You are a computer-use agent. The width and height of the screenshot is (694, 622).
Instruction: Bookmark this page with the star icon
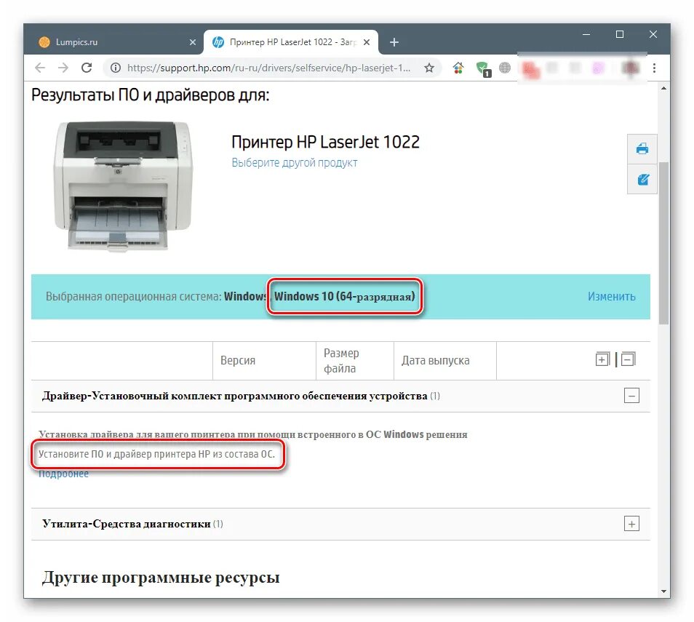pyautogui.click(x=429, y=68)
